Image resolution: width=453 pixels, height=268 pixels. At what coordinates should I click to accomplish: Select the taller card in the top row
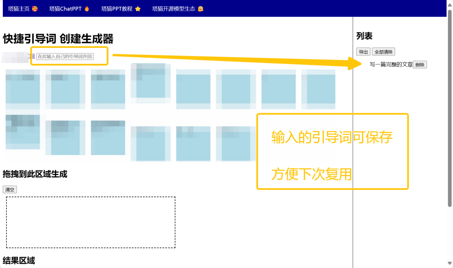(x=151, y=84)
